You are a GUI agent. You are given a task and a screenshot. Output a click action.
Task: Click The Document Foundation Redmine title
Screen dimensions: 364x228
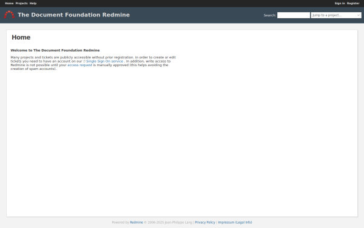[73, 15]
